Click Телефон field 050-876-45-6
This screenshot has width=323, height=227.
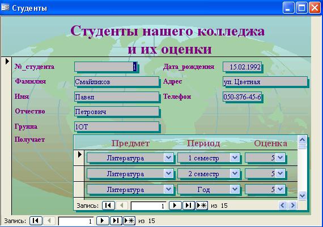pos(242,97)
